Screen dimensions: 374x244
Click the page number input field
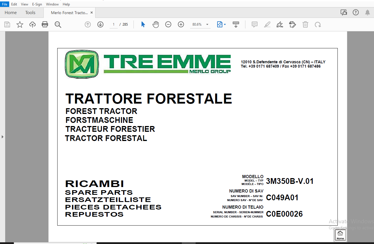coord(114,24)
